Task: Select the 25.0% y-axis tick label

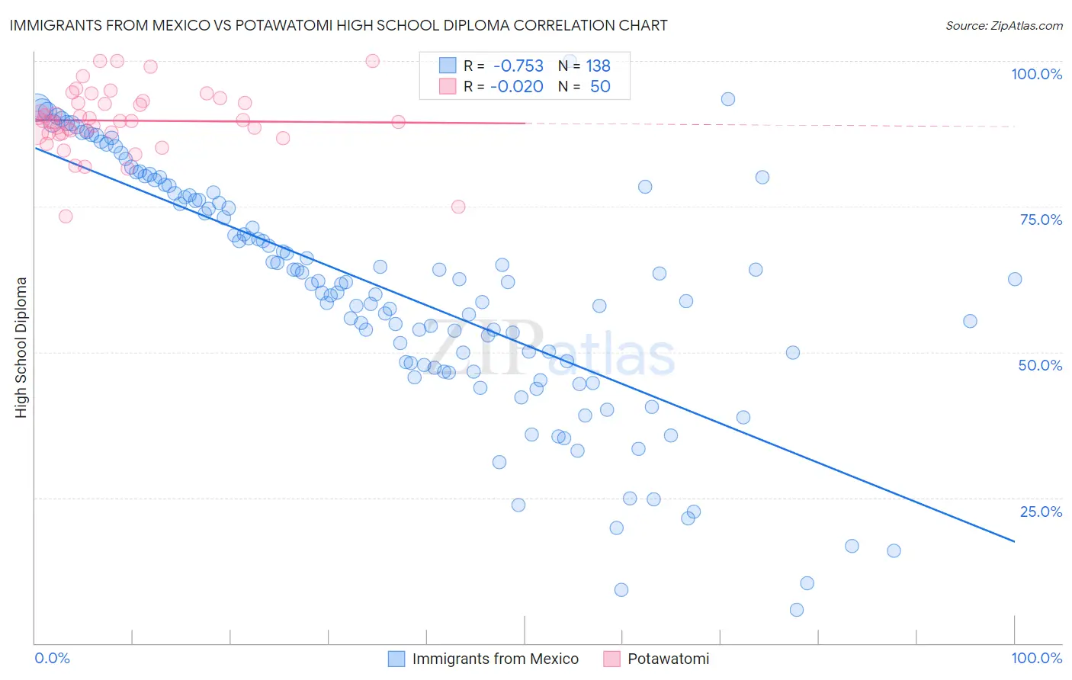Action: [1041, 512]
